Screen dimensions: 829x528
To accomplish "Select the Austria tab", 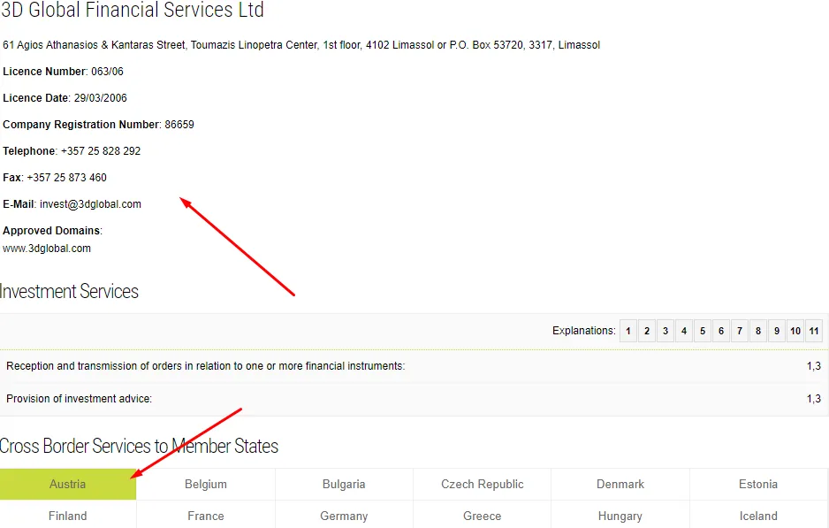I will (68, 484).
